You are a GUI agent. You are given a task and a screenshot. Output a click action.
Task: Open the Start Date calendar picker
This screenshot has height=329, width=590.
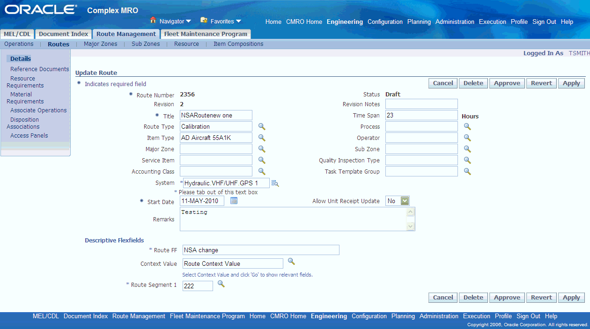234,201
